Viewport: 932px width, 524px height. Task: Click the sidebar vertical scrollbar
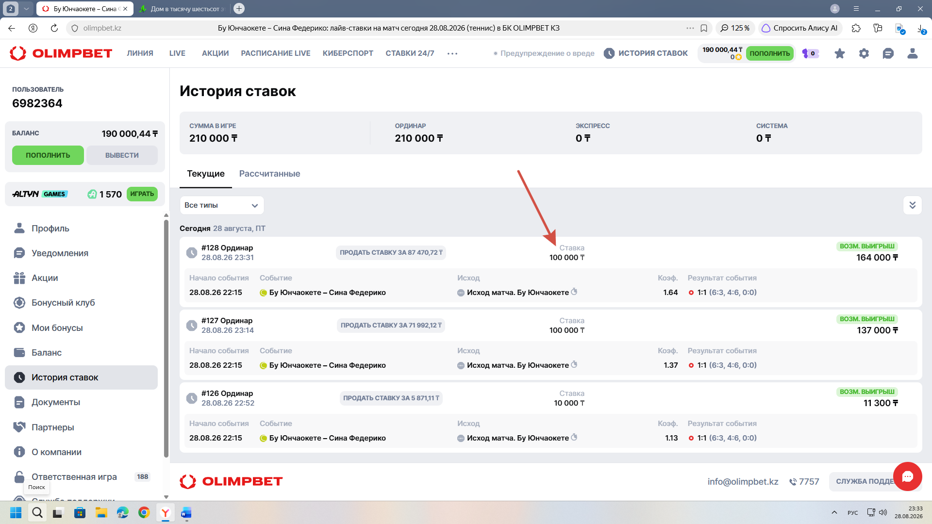pyautogui.click(x=166, y=340)
